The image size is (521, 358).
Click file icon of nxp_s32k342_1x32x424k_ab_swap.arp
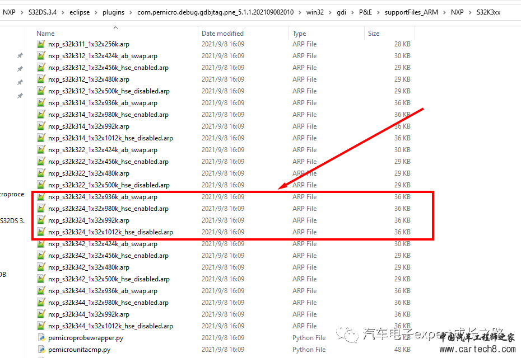[x=41, y=244]
